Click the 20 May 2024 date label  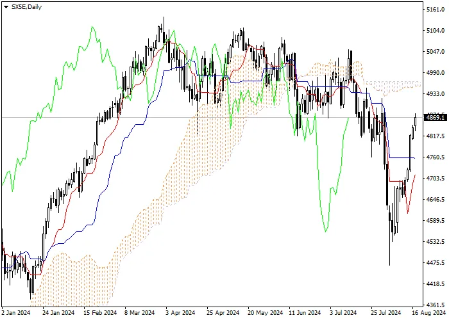265,313
